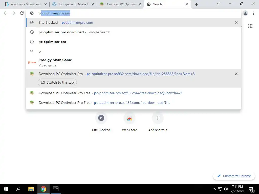Screen dimensions: 259x194
Task: Open soft32 free-download/?nc suggestion
Action: 134,103
